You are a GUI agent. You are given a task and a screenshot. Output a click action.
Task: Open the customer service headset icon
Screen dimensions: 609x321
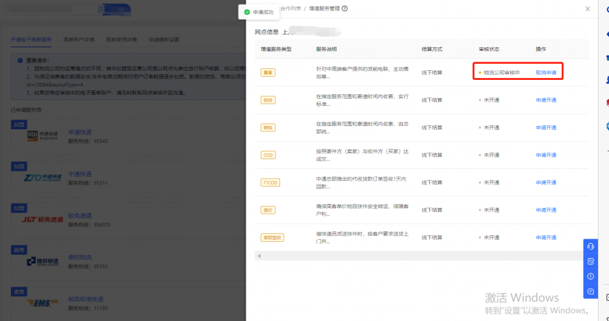[590, 246]
